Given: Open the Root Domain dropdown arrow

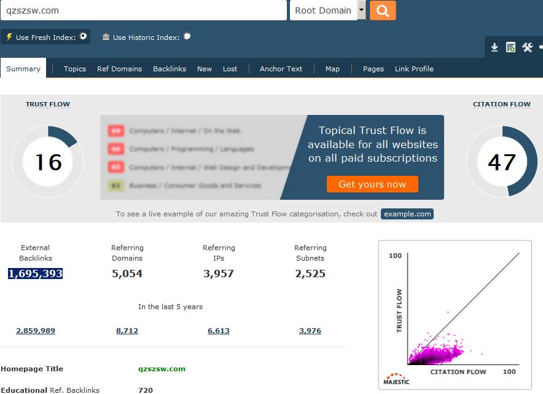Looking at the screenshot, I should [361, 10].
